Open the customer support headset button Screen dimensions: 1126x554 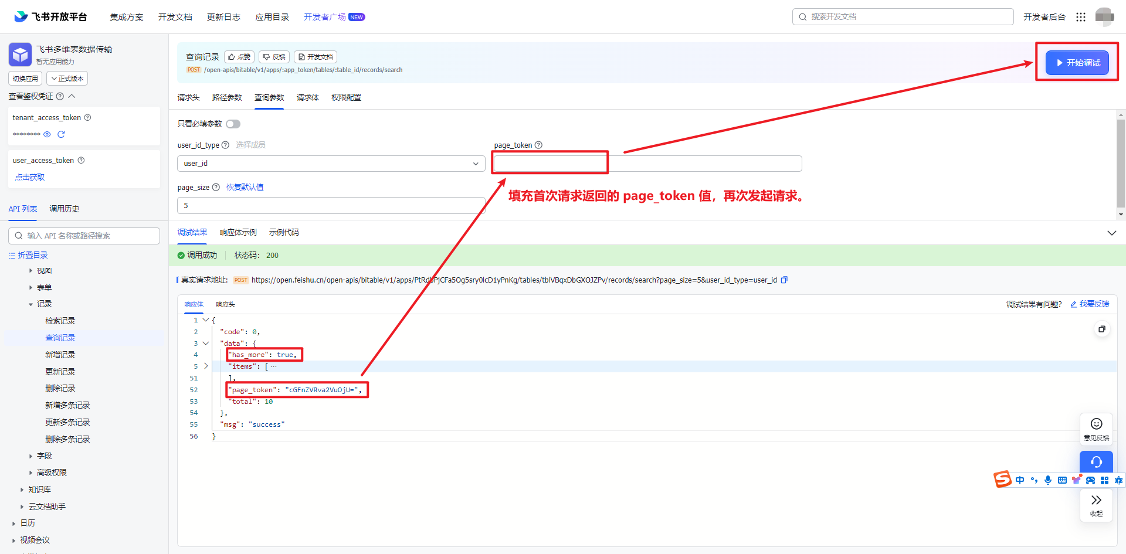[x=1096, y=461]
